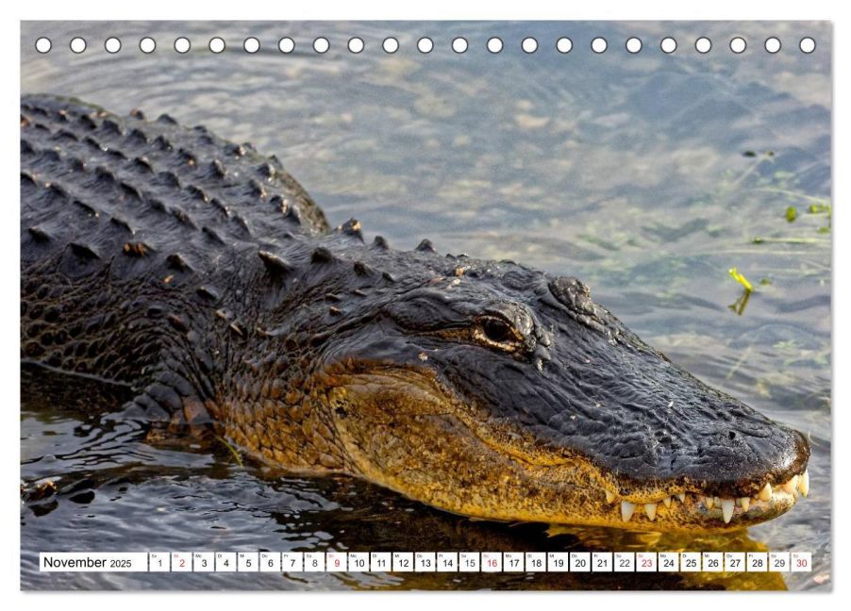The image size is (851, 611).
Task: Click day 15 in the date row
Action: pyautogui.click(x=469, y=563)
